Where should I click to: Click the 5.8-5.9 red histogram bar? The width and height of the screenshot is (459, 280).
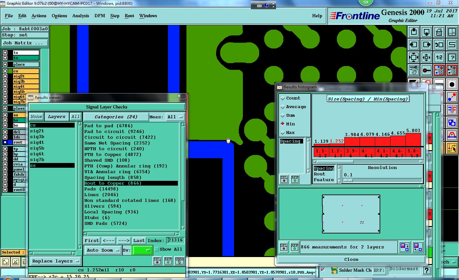point(413,140)
